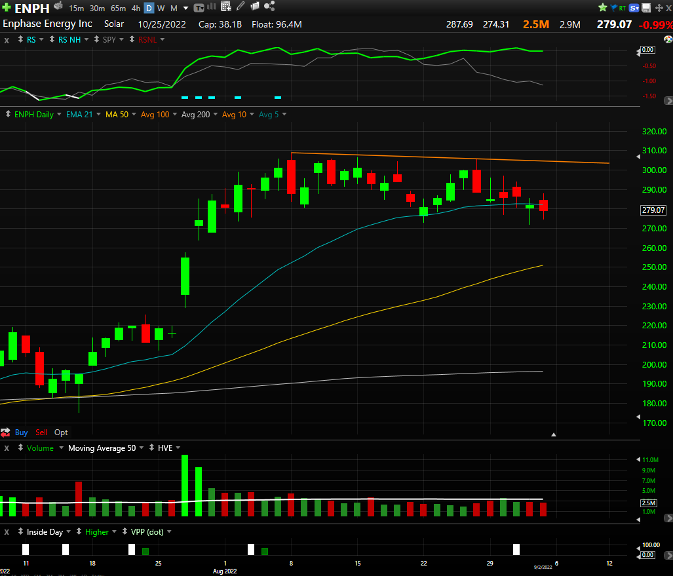
Task: Click the trade ticket icon next to Buy
Action: tap(5, 432)
